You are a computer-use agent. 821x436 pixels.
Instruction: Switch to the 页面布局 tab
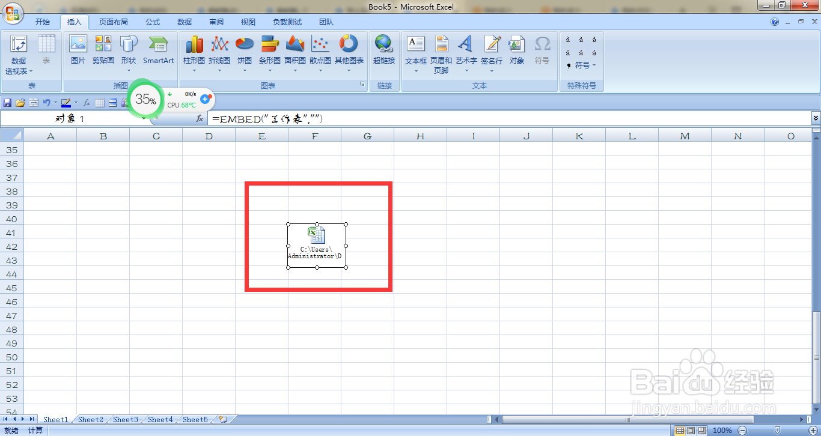click(x=114, y=22)
